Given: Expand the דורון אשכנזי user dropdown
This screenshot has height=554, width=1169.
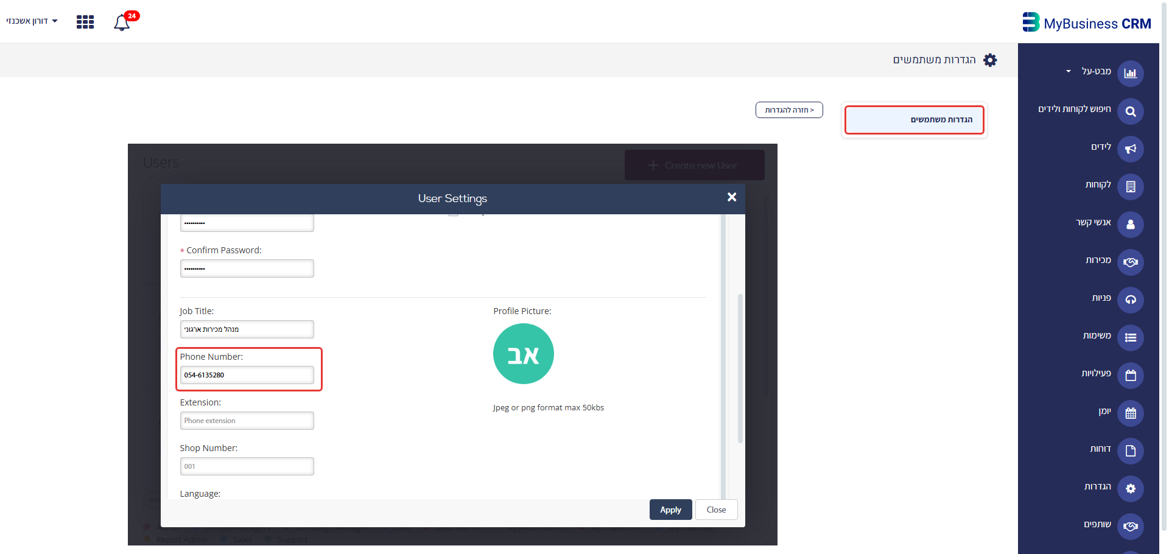Looking at the screenshot, I should [x=32, y=21].
